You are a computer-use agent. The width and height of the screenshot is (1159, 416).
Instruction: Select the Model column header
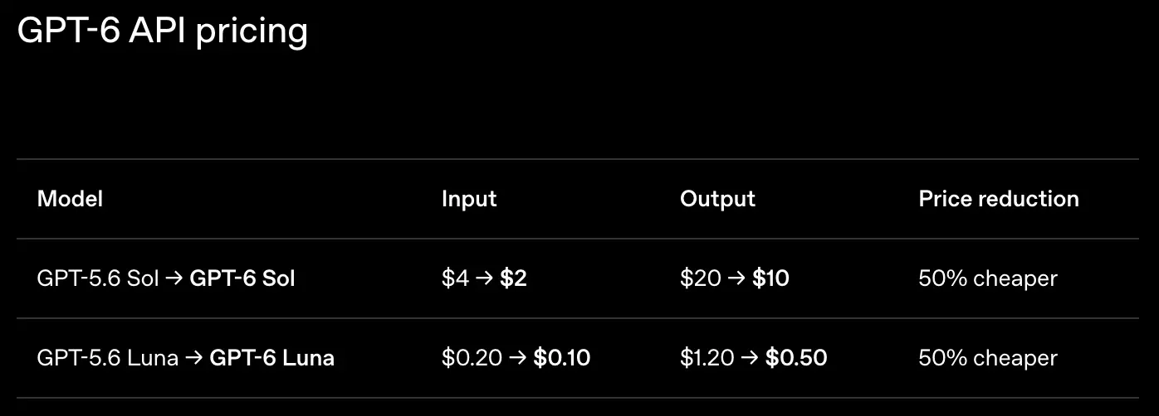click(70, 199)
